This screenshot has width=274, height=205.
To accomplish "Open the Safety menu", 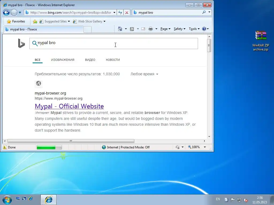I will click(x=180, y=29).
